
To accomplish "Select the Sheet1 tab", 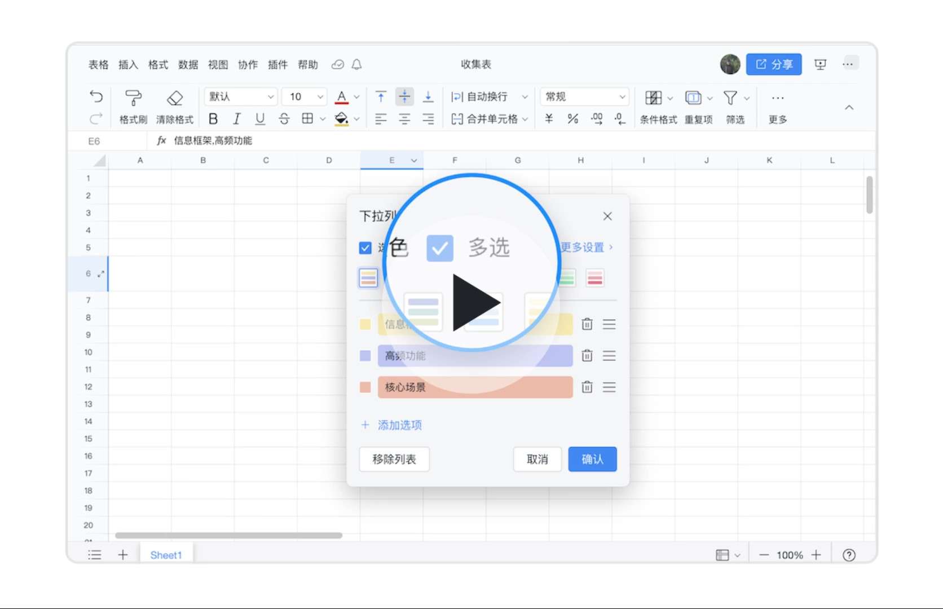I will (x=166, y=555).
